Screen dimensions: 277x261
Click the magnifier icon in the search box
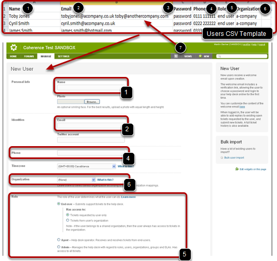tap(219, 56)
